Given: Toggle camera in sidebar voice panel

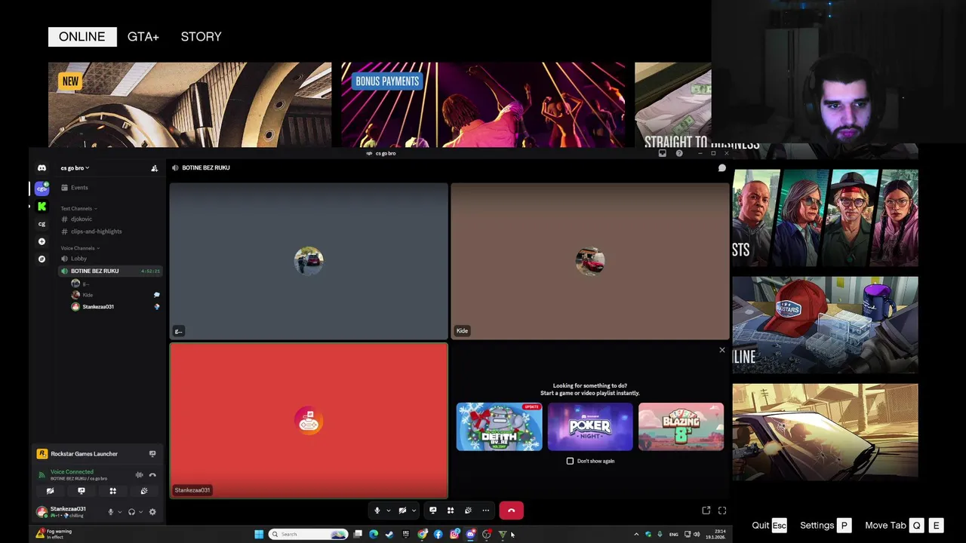Looking at the screenshot, I should pos(50,491).
